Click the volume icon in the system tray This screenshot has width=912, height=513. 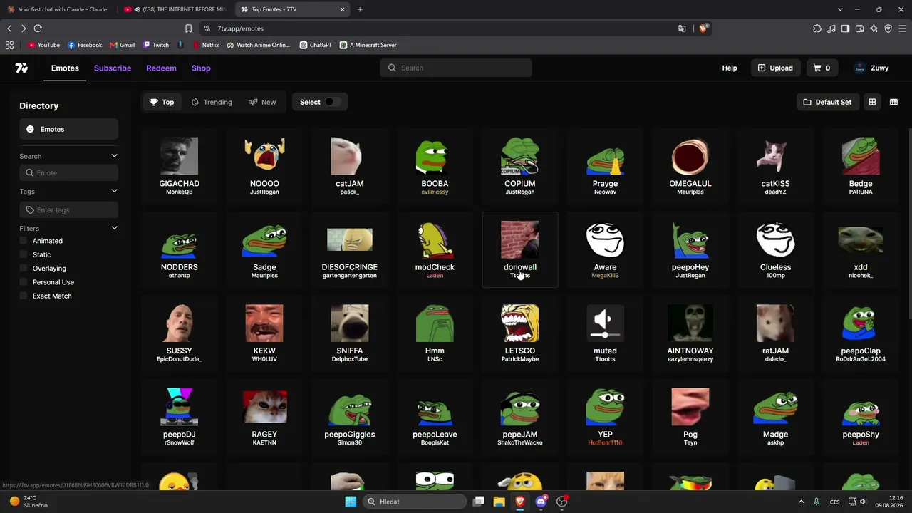pos(863,502)
